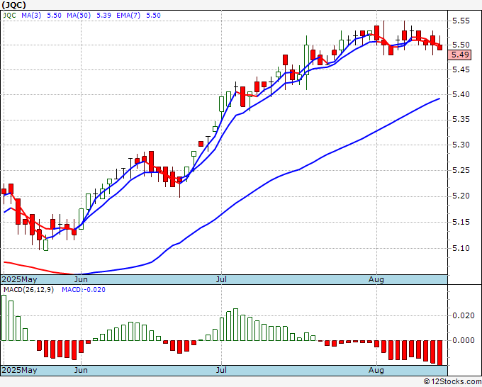Click the 0.000 MACD axis label

(464, 340)
